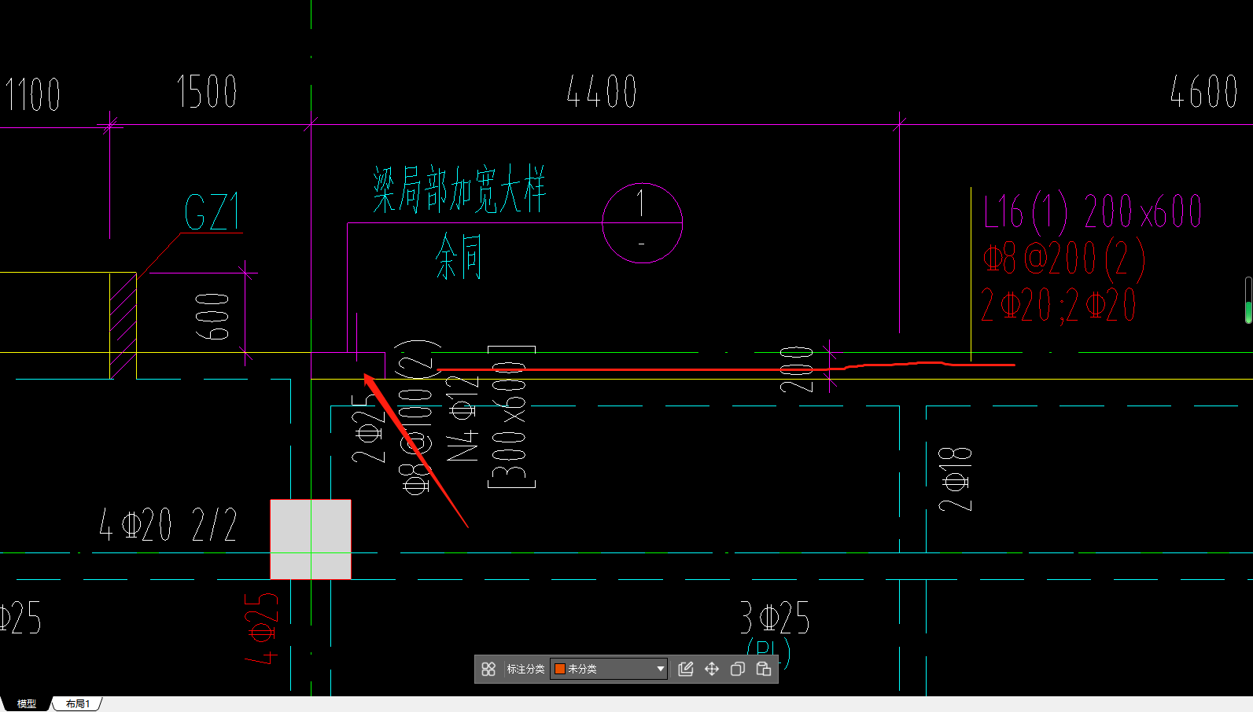Image resolution: width=1253 pixels, height=712 pixels.
Task: Click the paste icon in floating toolbar
Action: pos(764,669)
